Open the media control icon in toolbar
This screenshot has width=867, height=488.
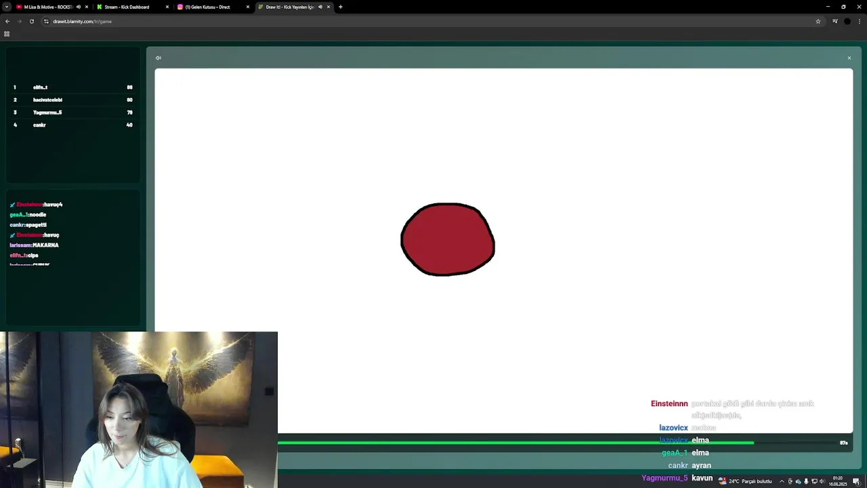tap(834, 21)
